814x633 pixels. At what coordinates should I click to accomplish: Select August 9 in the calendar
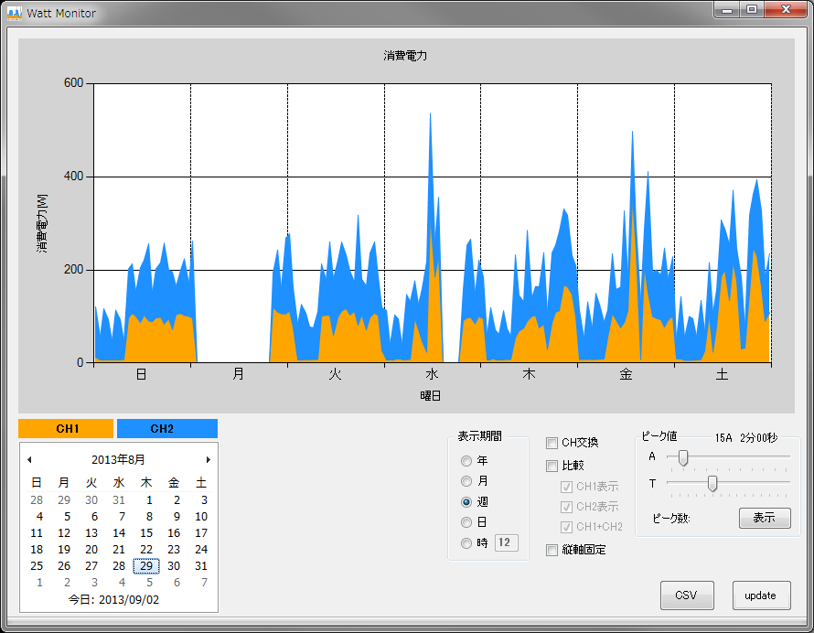click(177, 517)
